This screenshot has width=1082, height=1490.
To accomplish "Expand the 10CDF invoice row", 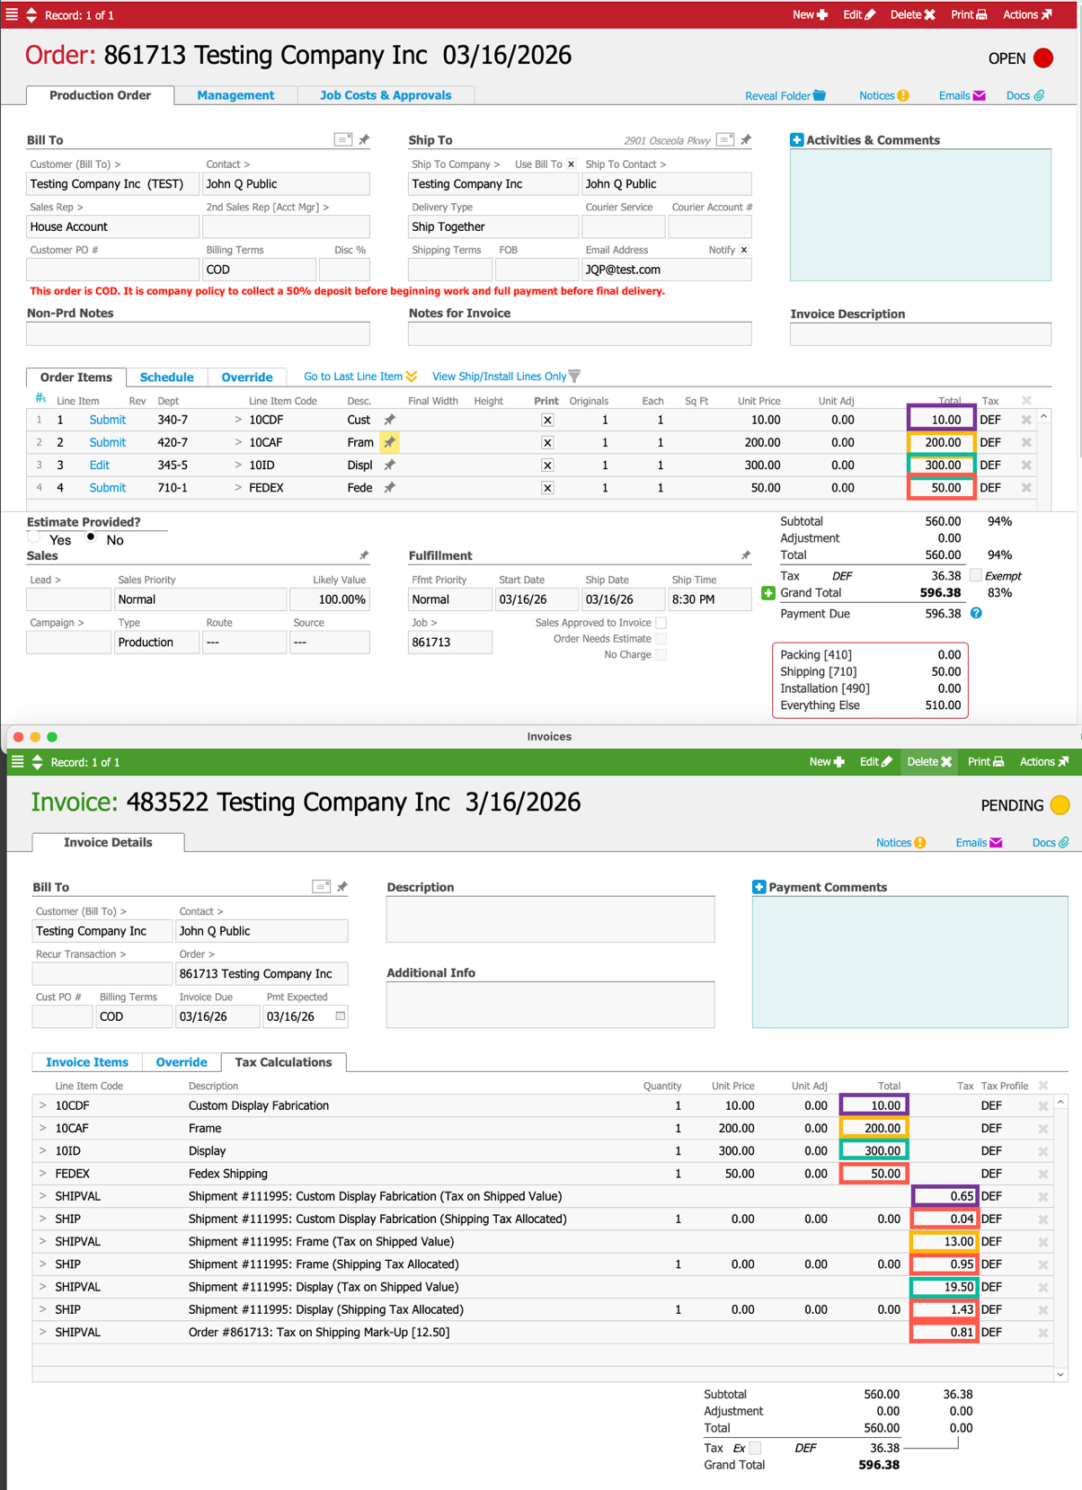I will point(42,1105).
